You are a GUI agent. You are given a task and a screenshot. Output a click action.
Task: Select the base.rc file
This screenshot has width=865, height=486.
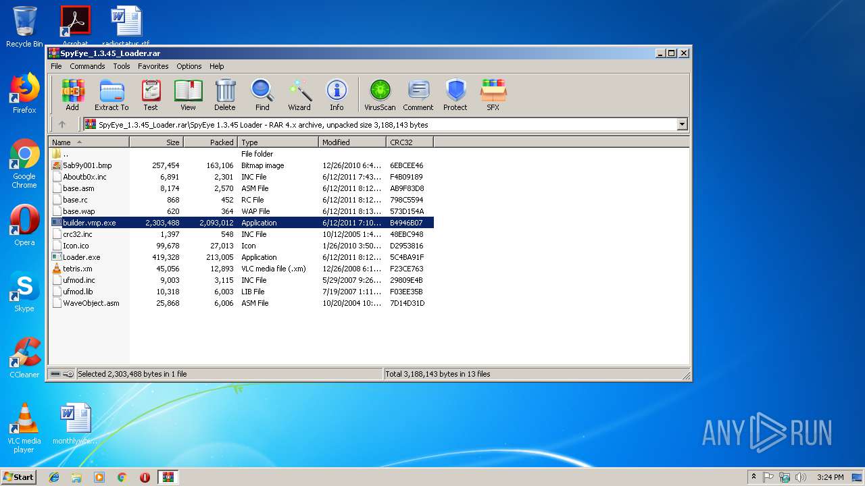(241, 200)
